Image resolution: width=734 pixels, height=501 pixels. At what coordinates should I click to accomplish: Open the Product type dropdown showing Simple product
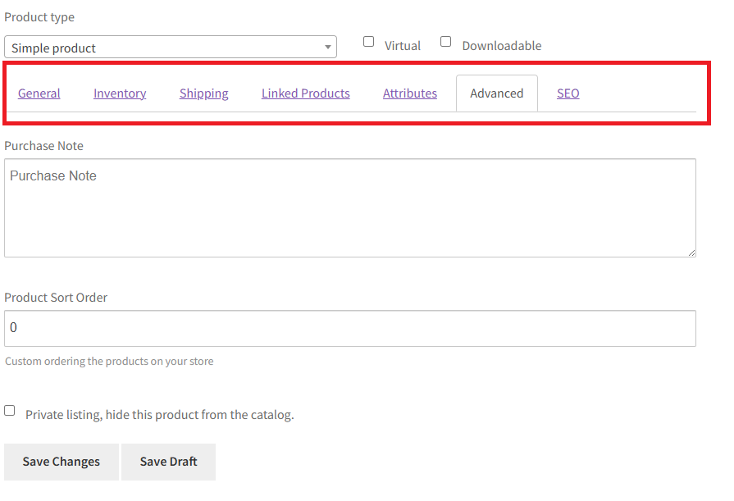171,47
